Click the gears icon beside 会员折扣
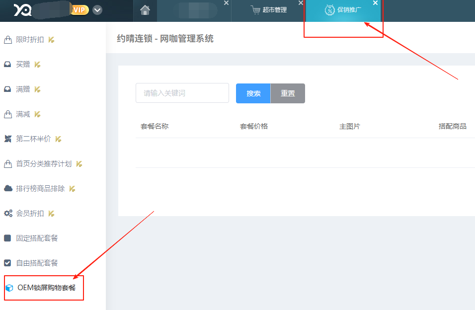 [8, 213]
